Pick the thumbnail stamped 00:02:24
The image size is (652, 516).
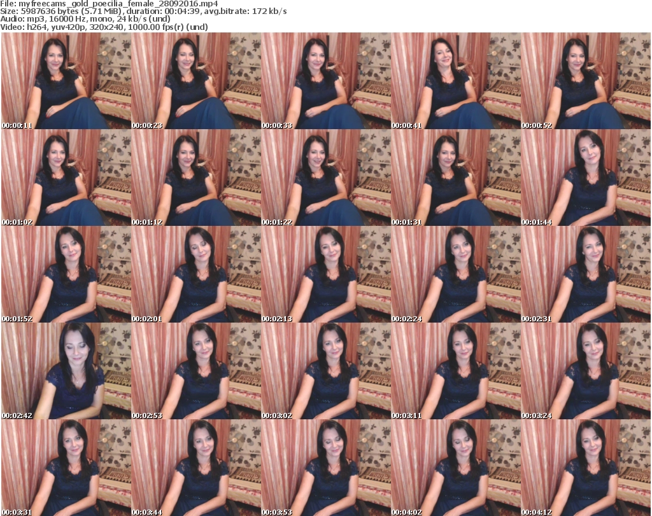tap(456, 274)
